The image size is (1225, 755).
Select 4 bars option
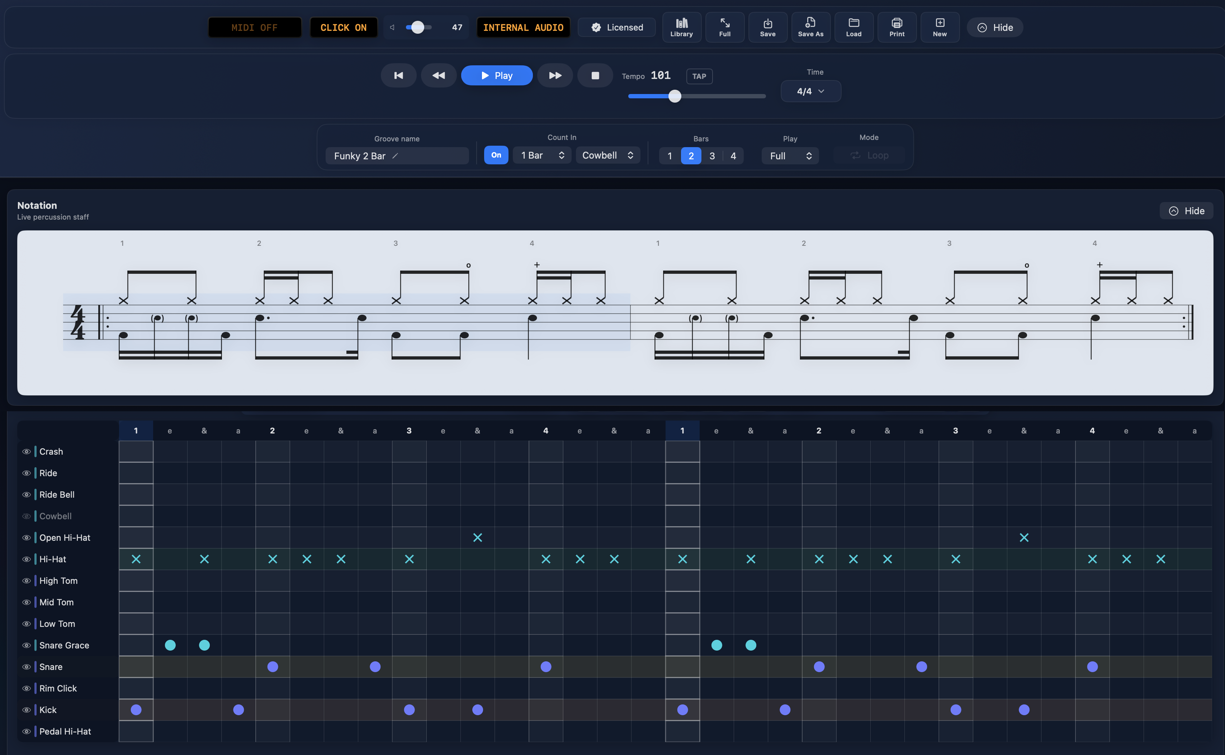[733, 156]
